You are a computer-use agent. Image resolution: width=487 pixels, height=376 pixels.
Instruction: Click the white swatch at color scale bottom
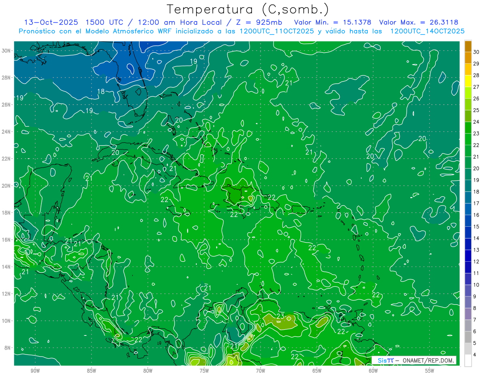468,361
